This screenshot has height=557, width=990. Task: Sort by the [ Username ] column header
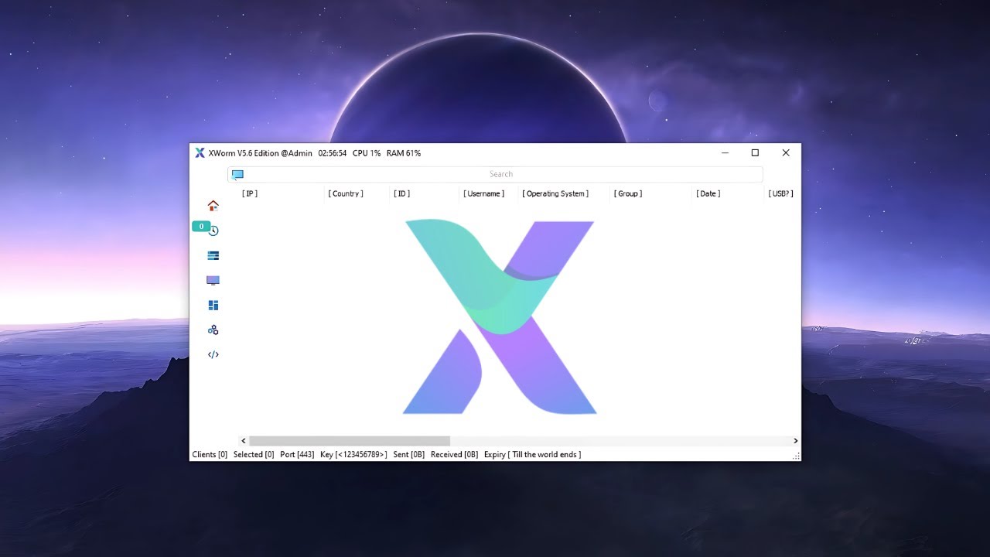[484, 193]
